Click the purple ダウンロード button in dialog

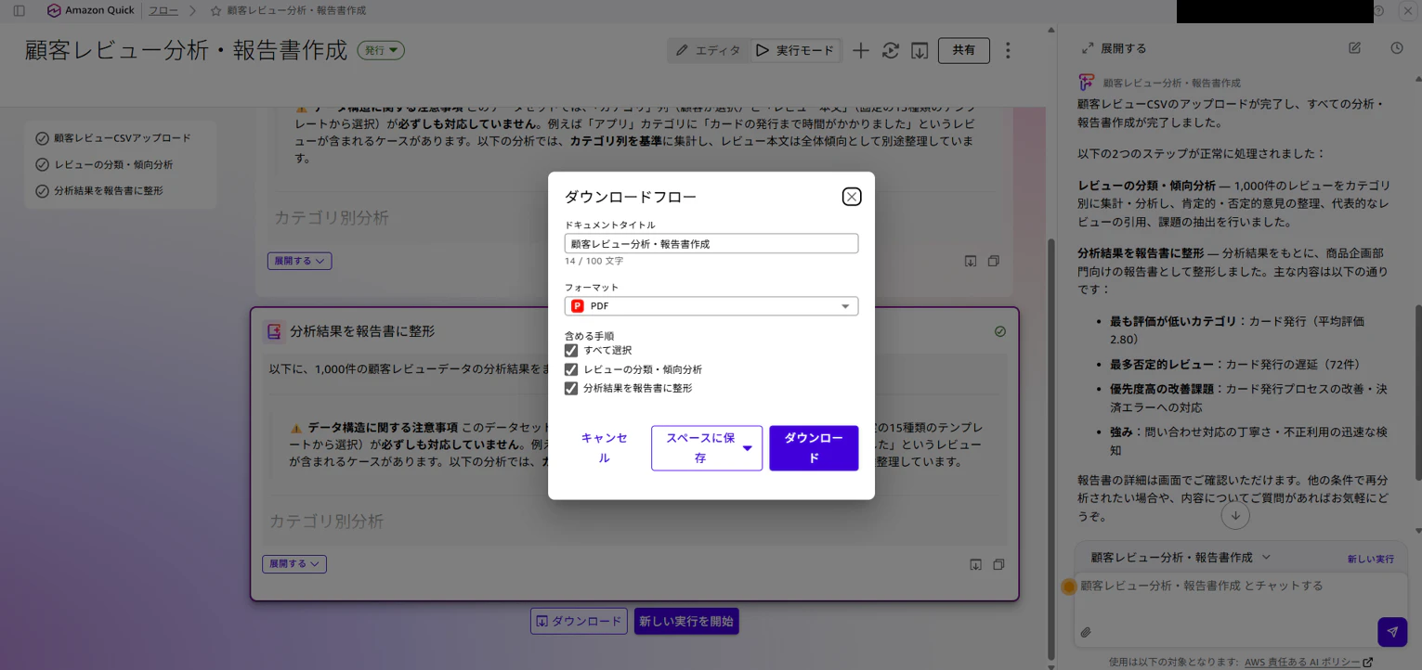click(814, 448)
